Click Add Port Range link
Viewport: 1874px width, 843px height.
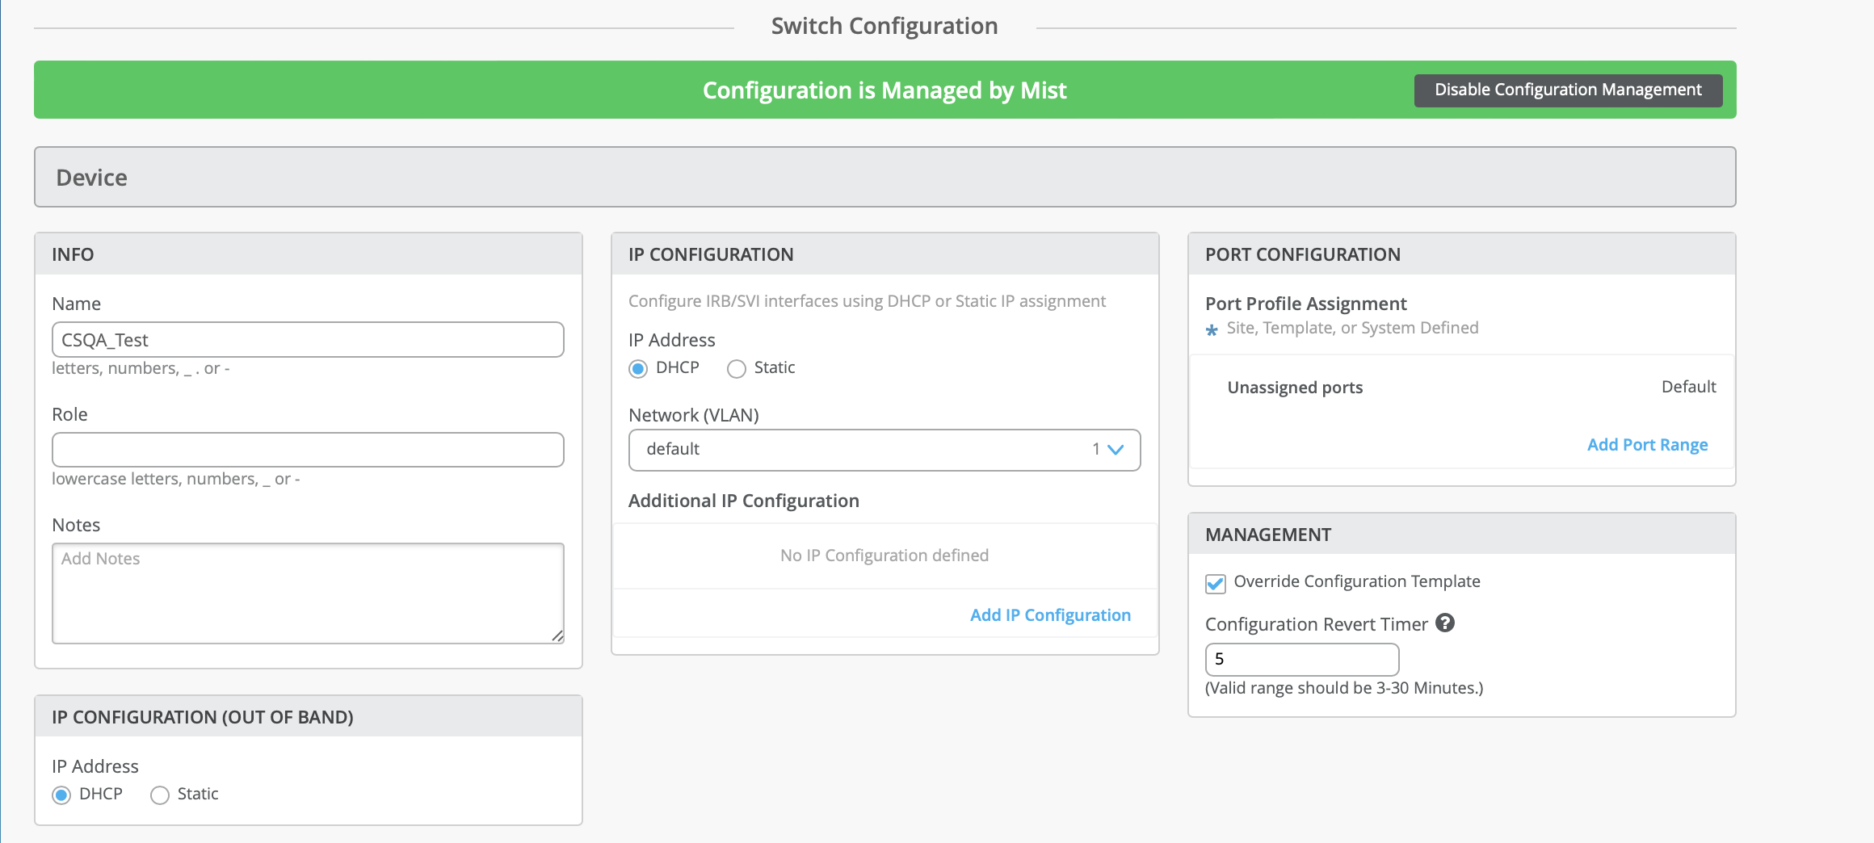coord(1647,445)
